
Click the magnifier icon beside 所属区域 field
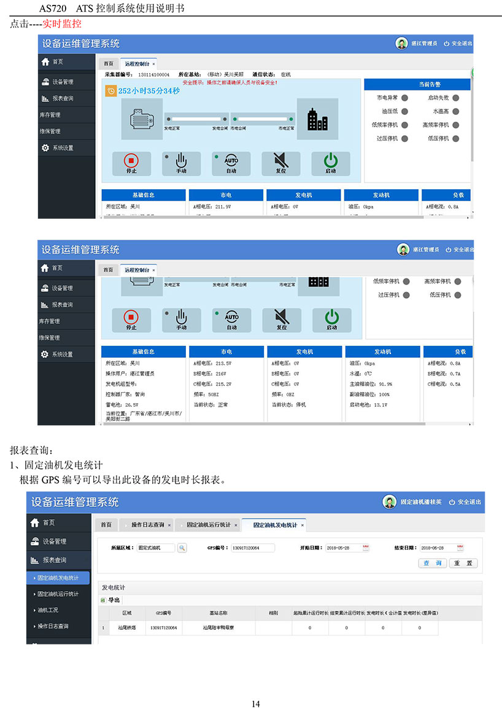(182, 548)
